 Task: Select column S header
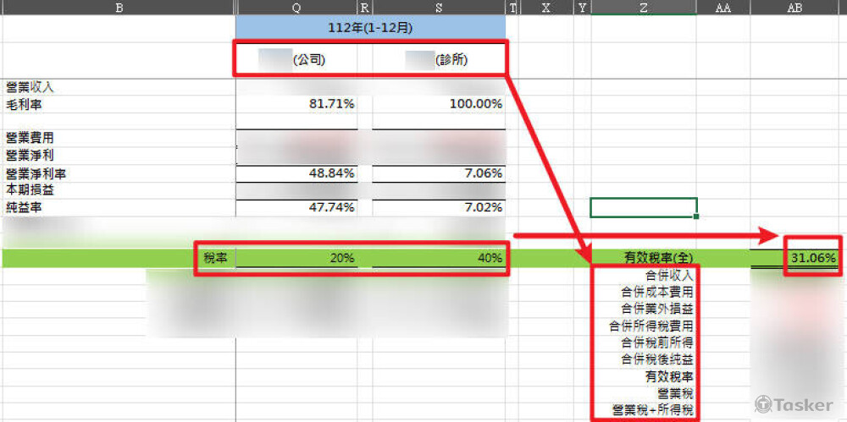(439, 8)
